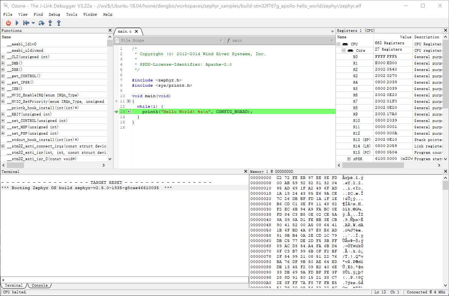
Task: Collapse the Core register group
Action: pos(344,51)
